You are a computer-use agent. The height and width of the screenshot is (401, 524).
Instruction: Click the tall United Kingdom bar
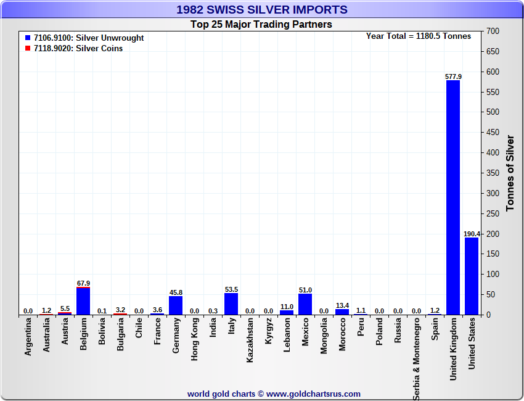tap(453, 197)
